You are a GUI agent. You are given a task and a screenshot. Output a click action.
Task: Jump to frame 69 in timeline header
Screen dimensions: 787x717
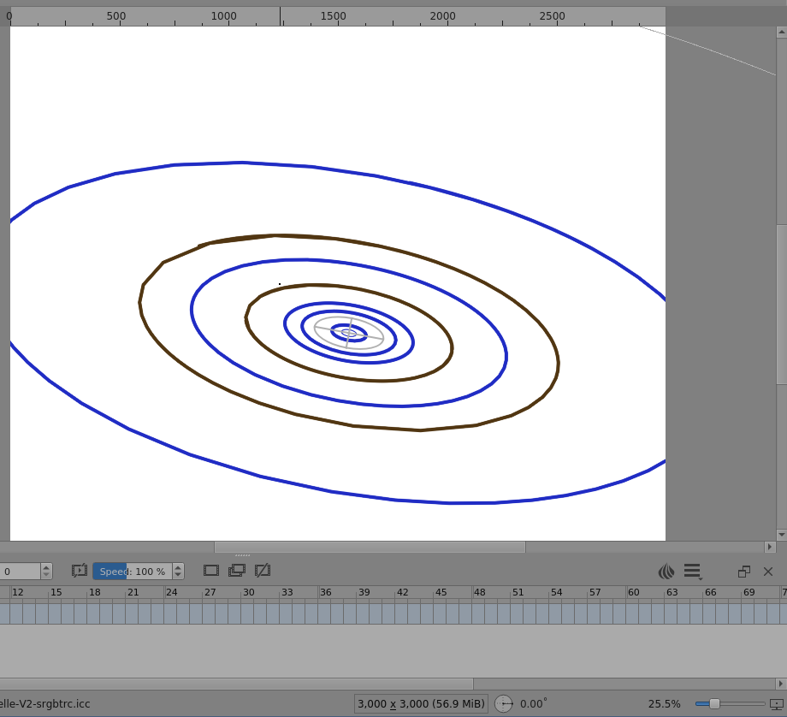749,592
